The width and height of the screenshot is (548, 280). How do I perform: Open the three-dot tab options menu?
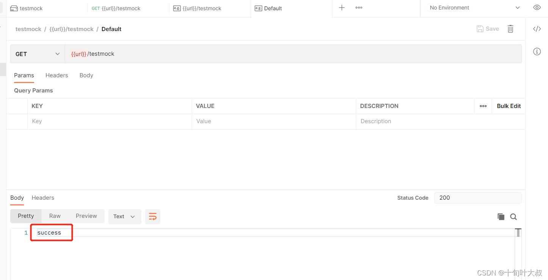(359, 8)
